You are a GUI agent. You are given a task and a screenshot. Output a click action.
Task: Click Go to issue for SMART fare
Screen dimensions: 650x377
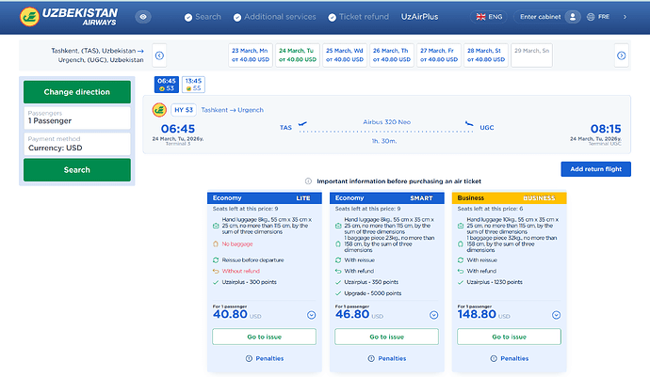tap(386, 337)
